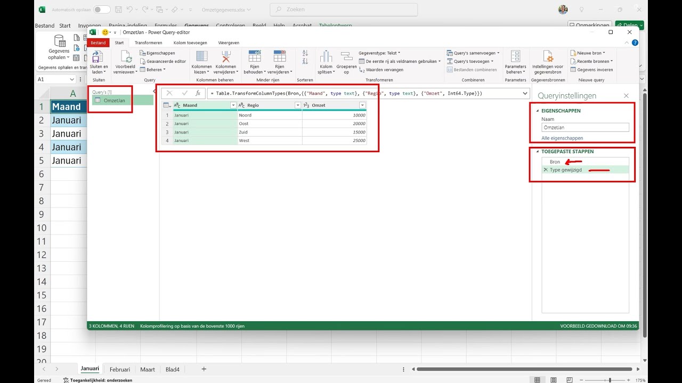Image resolution: width=682 pixels, height=383 pixels.
Task: Click the smiley feedback icon
Action: point(105,32)
